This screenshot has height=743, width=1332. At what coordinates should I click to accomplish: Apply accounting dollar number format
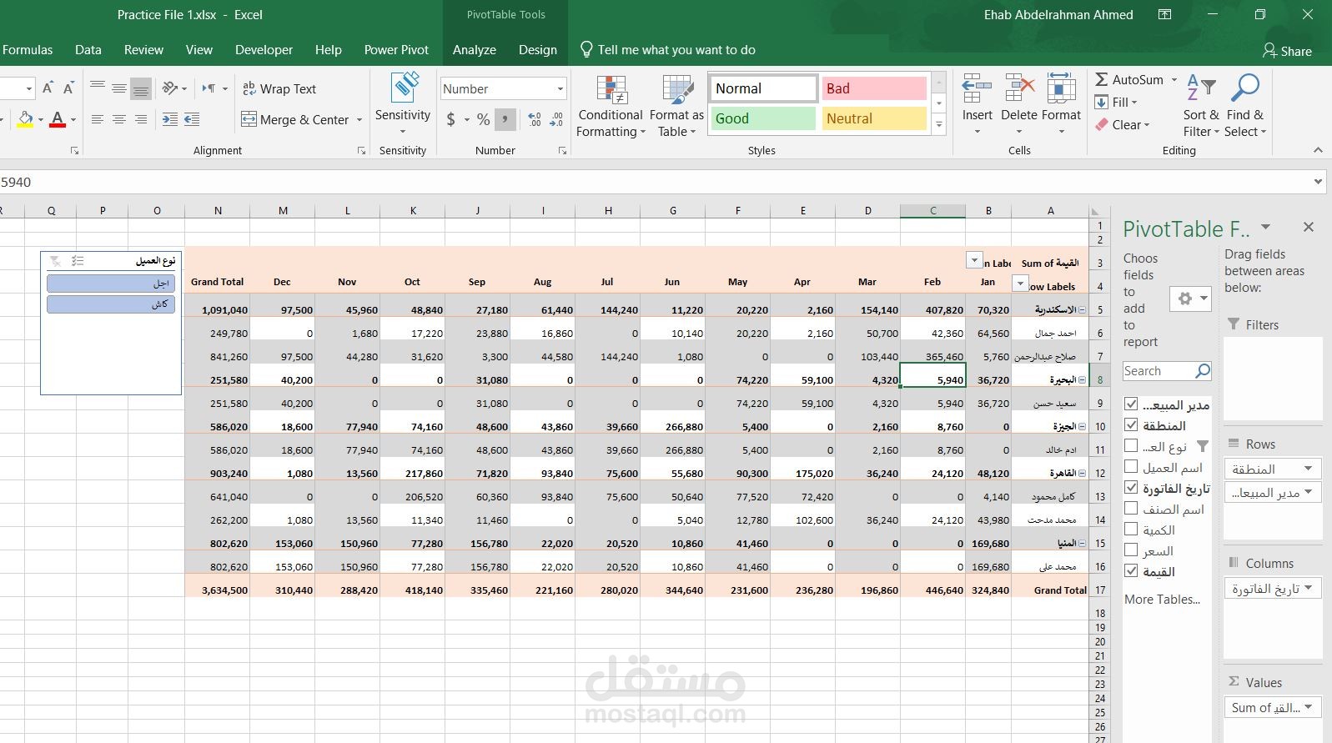coord(451,119)
